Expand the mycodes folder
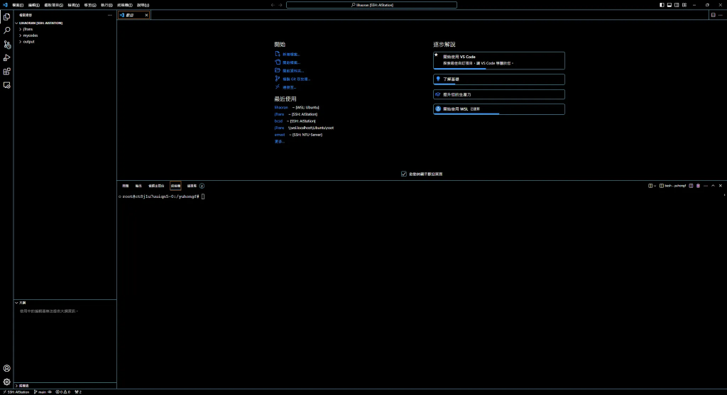The height and width of the screenshot is (395, 727). [x=30, y=35]
